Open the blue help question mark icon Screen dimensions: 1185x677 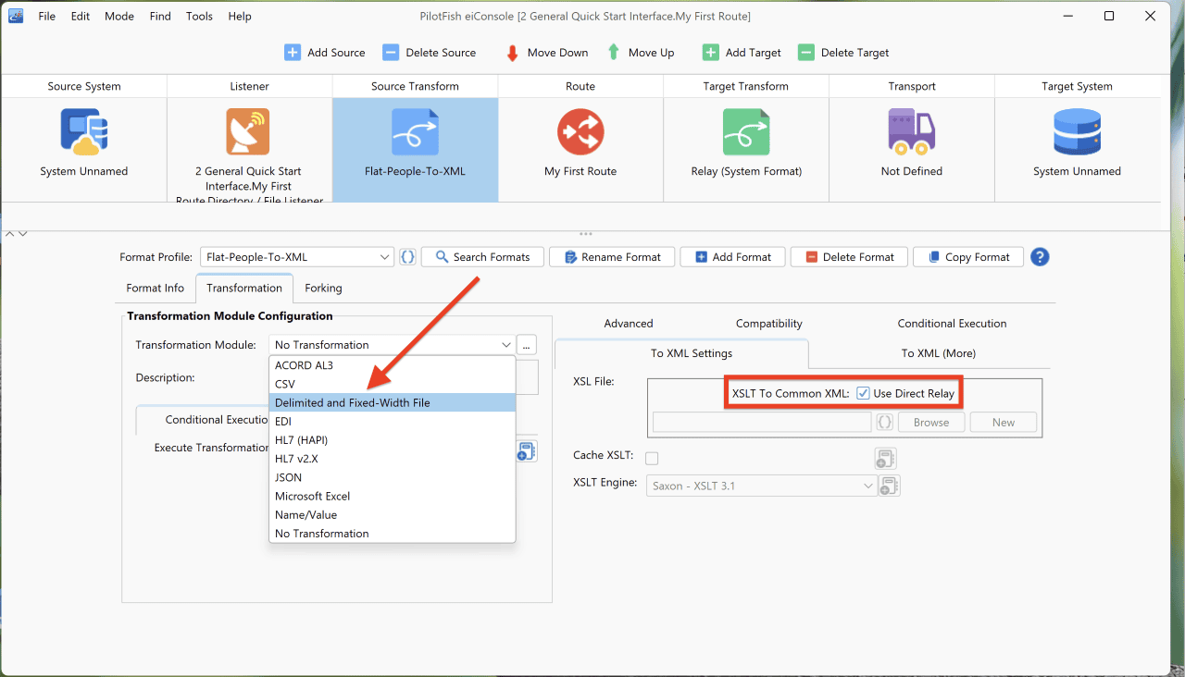(1040, 257)
